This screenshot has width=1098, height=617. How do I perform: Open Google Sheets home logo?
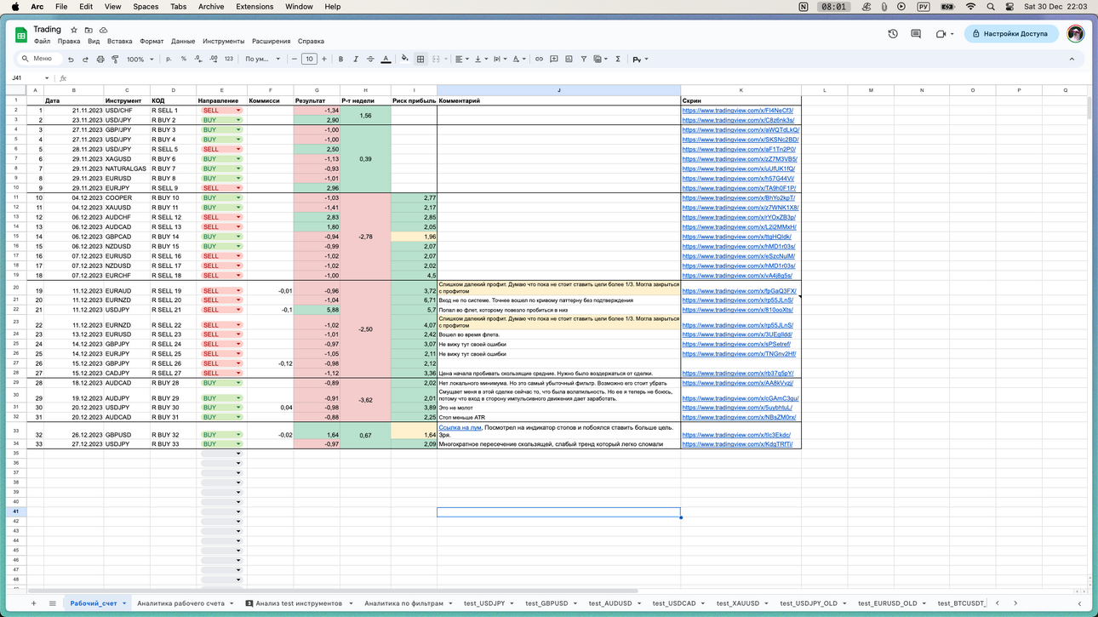pos(21,35)
